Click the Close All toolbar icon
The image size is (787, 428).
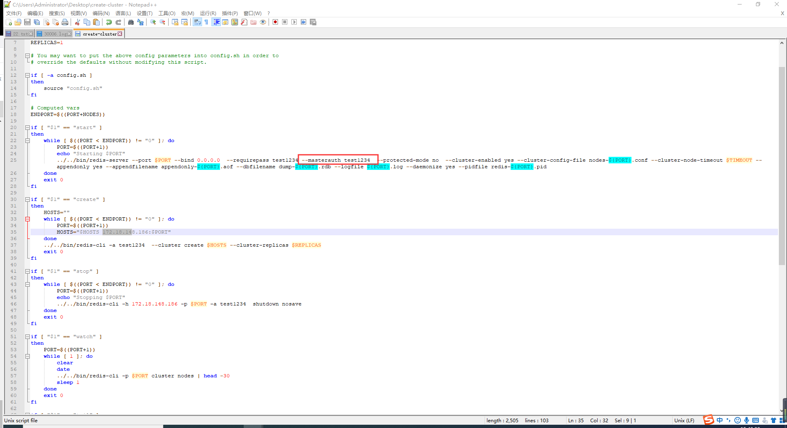point(56,22)
